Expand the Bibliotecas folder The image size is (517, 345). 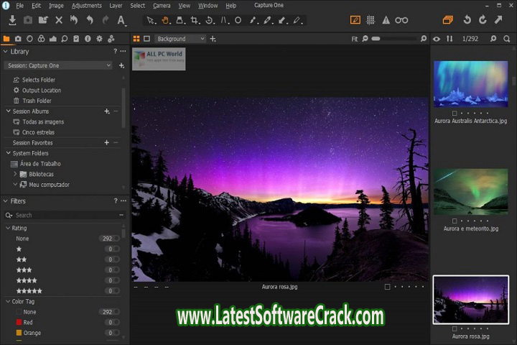(x=15, y=175)
